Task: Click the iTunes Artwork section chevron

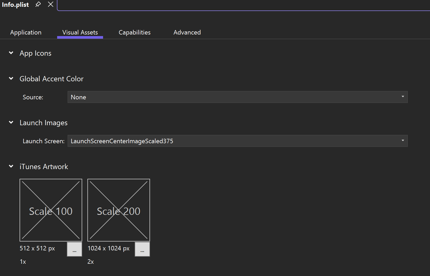Action: tap(11, 166)
